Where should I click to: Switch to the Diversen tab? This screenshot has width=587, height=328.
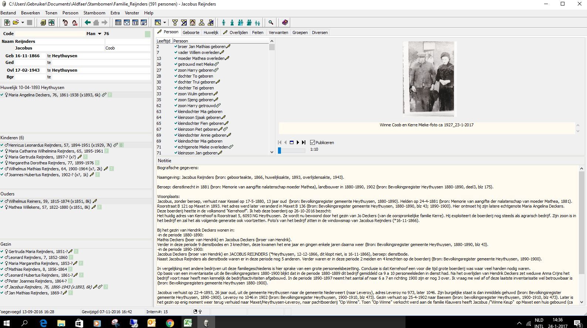(x=320, y=33)
